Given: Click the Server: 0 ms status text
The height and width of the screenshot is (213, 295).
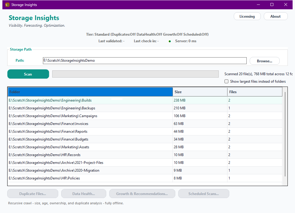Looking at the screenshot, I should pos(186,41).
